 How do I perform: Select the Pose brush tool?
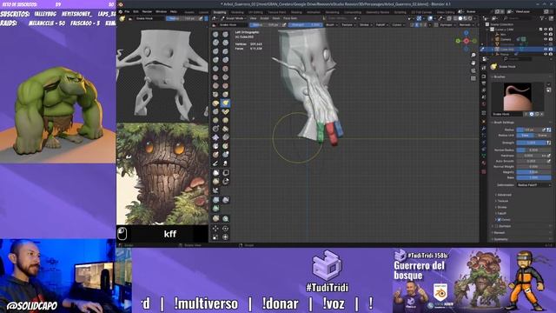pos(225,111)
